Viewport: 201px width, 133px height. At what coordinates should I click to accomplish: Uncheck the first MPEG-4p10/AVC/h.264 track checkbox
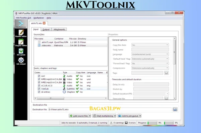[39, 79]
